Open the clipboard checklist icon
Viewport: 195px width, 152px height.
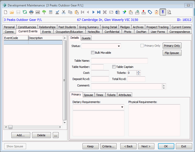tap(156, 12)
